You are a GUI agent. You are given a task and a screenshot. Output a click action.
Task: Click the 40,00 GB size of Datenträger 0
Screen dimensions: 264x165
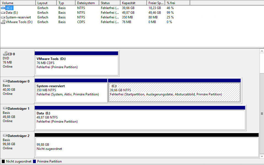(x=9, y=90)
